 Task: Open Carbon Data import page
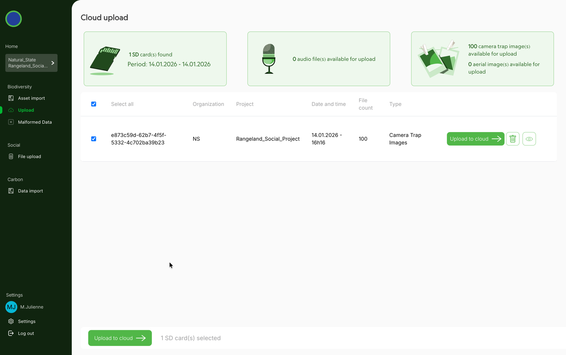30,191
